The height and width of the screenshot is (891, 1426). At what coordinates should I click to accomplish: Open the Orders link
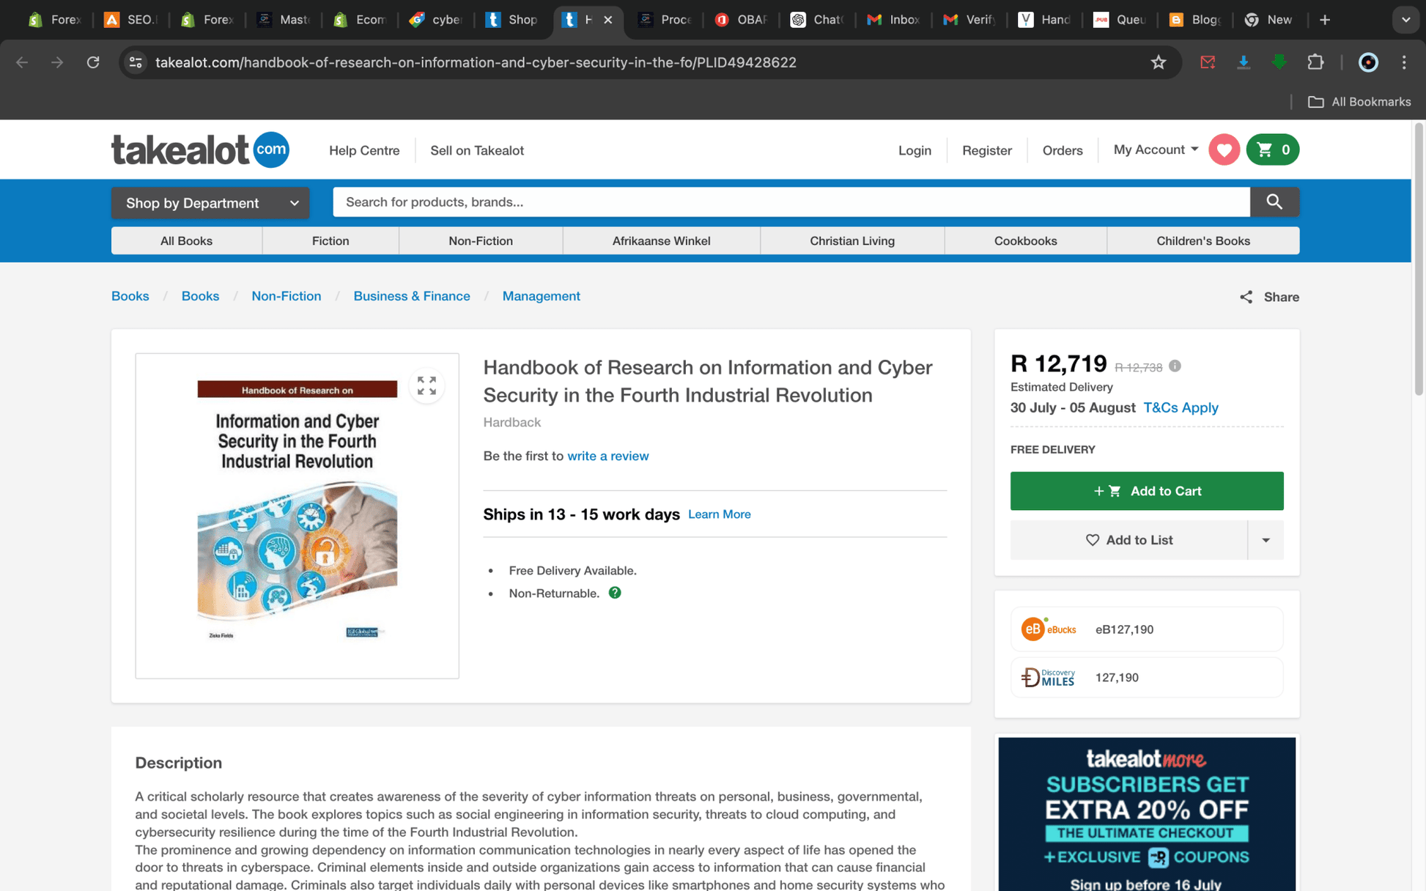(1062, 150)
